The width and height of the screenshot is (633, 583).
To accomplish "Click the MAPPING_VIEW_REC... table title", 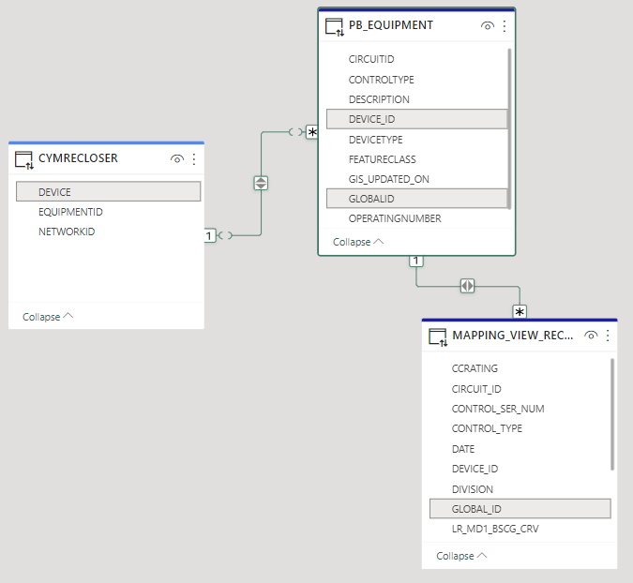I will (513, 336).
